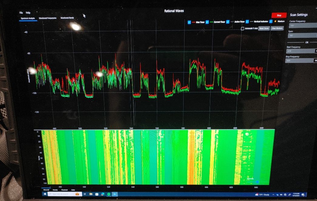317x201 pixels.
Task: Open the Task View taskbar icon
Action: tap(85, 194)
